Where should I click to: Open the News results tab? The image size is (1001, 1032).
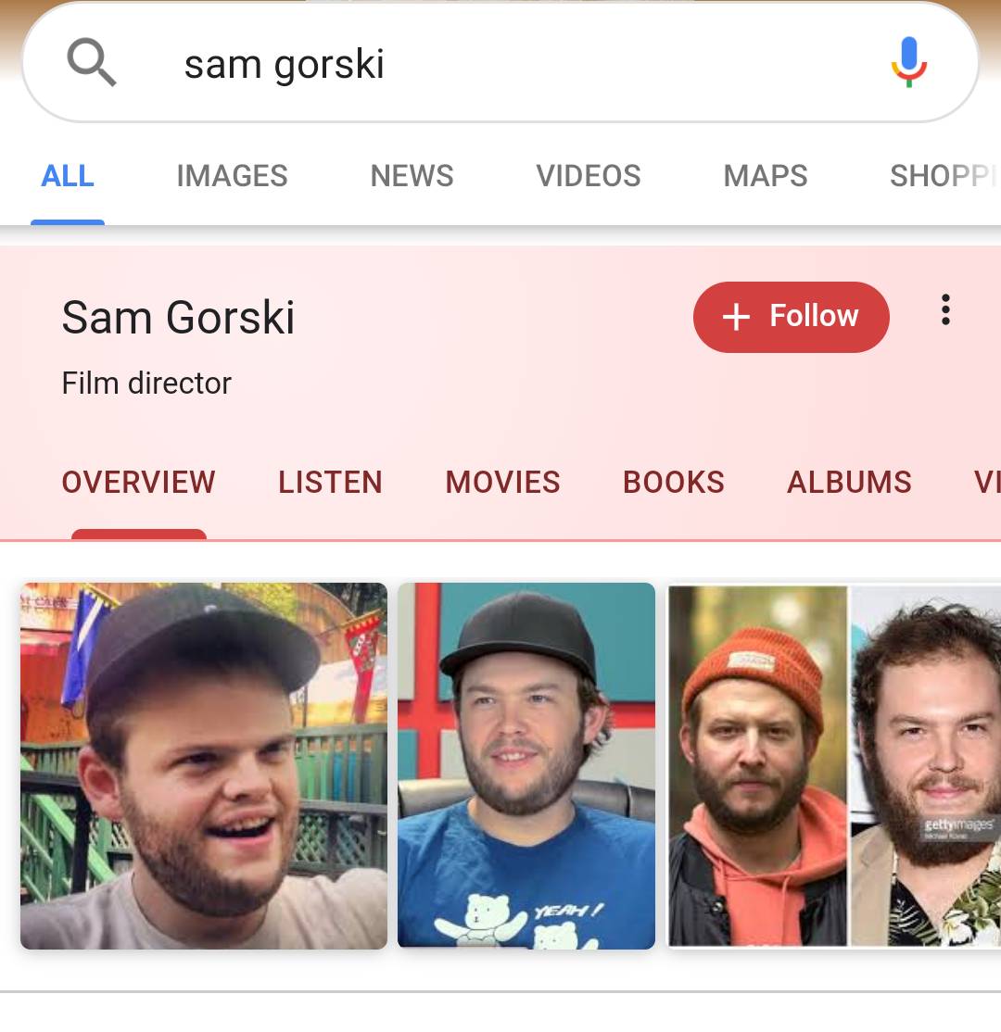(x=412, y=176)
